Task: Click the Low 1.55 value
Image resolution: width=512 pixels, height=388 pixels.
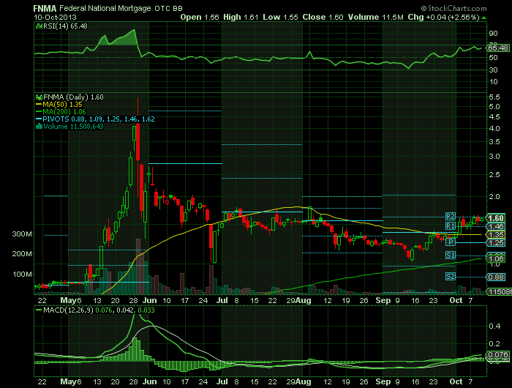Action: (280, 17)
